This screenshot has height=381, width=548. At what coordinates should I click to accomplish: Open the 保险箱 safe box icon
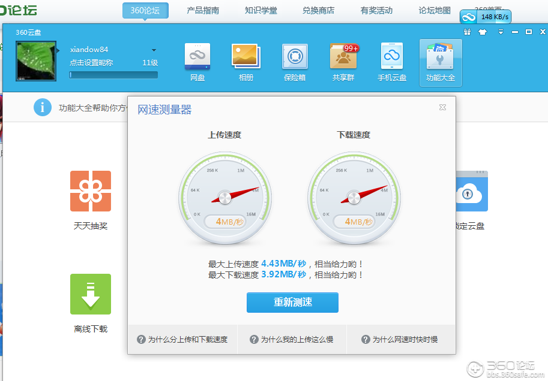[x=295, y=60]
